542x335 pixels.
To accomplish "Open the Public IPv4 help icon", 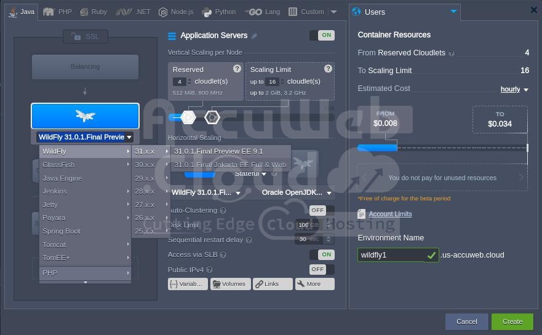I will (209, 270).
